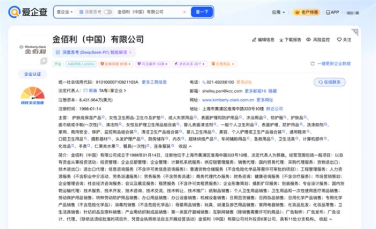This screenshot has height=229, width=376.
Task: Click the refresh icon beside 一键更新企业数据
Action: click(x=313, y=64)
